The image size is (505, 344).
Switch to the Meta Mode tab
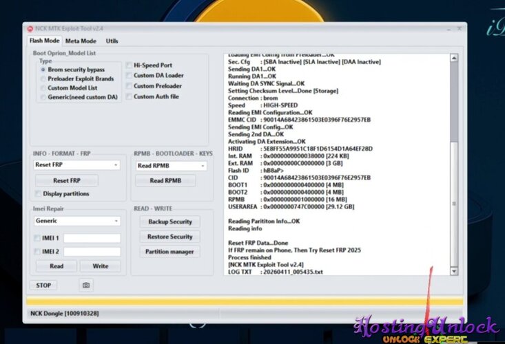click(x=81, y=41)
